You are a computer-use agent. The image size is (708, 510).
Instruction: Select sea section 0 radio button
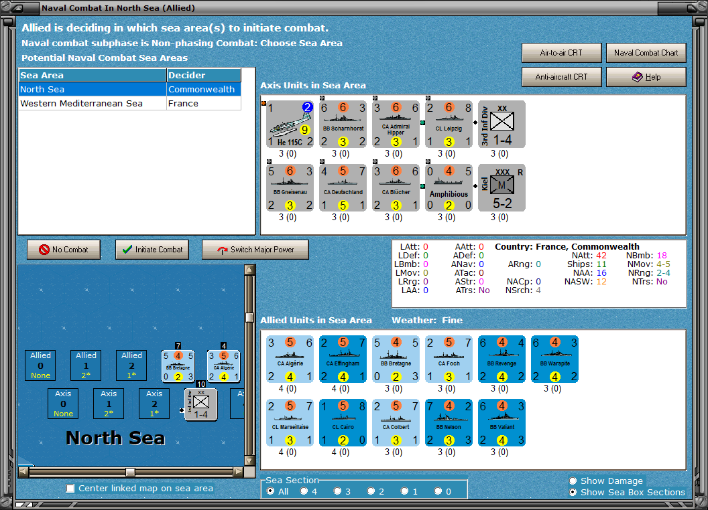pos(438,491)
